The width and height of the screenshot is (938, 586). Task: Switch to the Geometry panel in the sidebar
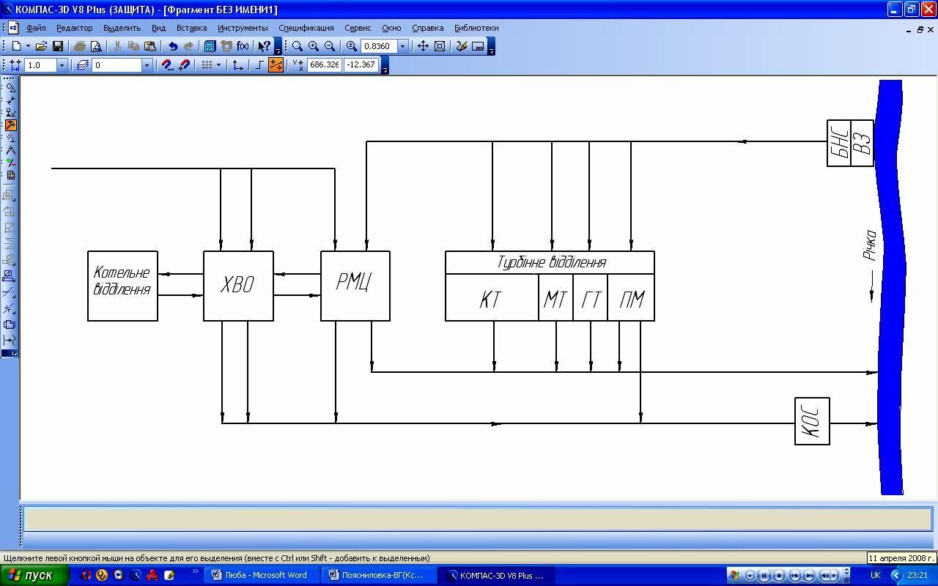point(10,87)
